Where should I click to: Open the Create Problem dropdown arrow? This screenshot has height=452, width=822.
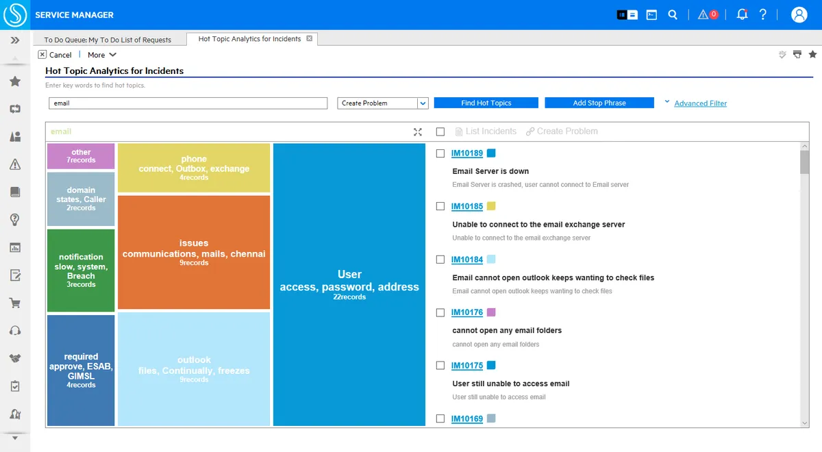click(x=423, y=103)
